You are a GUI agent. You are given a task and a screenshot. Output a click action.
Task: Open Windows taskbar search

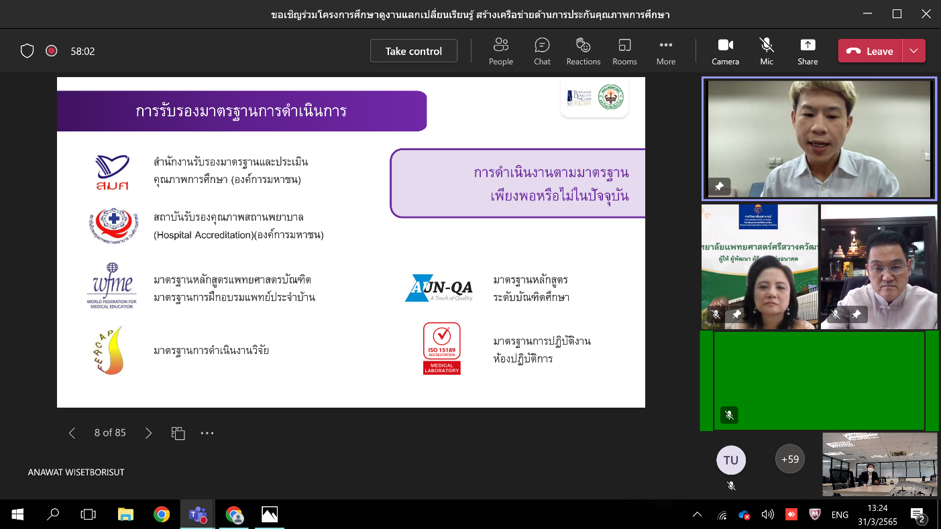tap(53, 514)
